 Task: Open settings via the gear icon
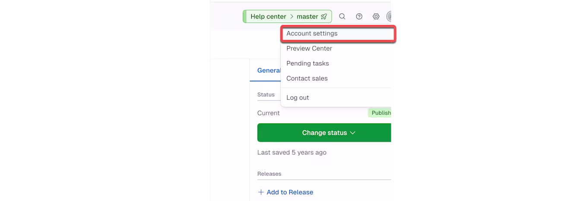point(376,16)
